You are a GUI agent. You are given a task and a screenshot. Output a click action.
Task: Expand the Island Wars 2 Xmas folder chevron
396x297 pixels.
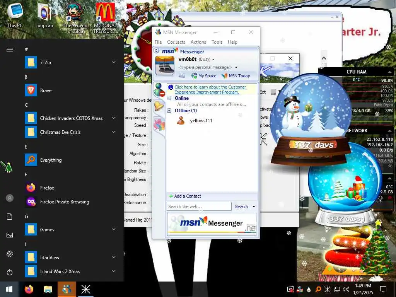point(114,271)
